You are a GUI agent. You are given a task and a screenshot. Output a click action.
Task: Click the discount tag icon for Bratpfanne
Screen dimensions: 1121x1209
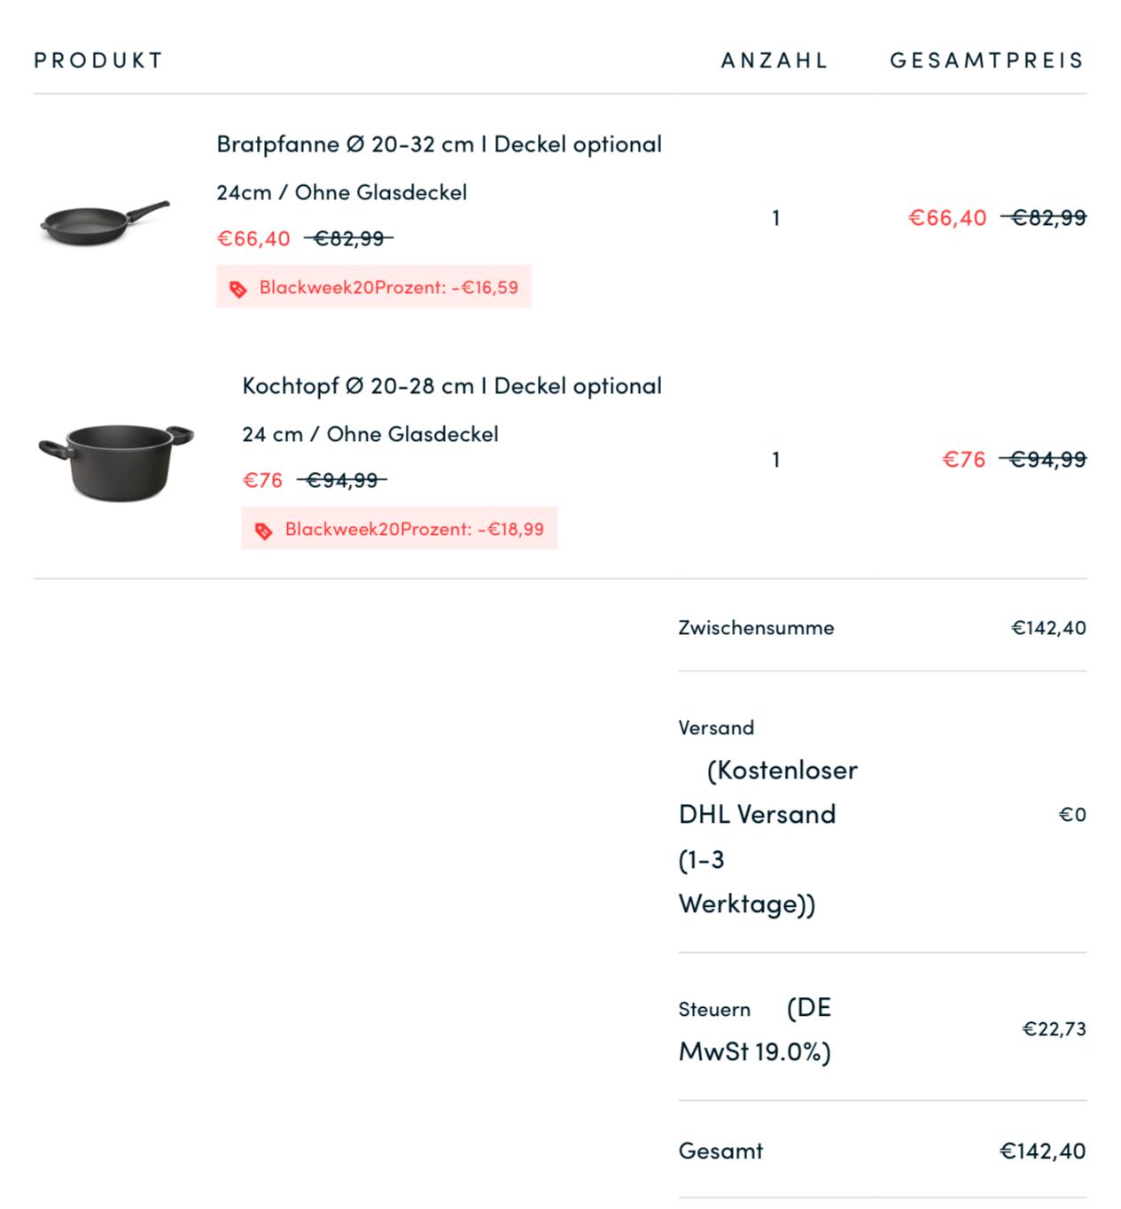pos(237,289)
